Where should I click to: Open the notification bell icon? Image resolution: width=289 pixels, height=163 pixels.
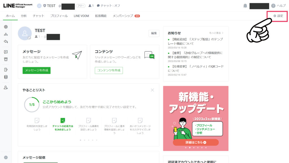click(245, 6)
